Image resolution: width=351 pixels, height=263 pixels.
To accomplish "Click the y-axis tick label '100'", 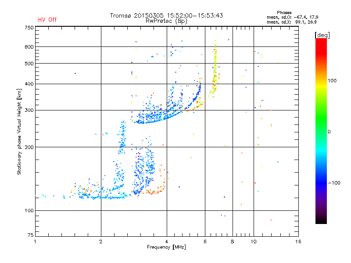I will (x=29, y=211).
